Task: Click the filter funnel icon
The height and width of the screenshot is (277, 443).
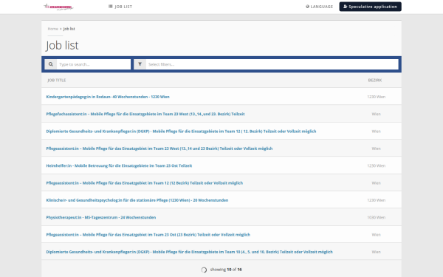Action: pyautogui.click(x=140, y=64)
